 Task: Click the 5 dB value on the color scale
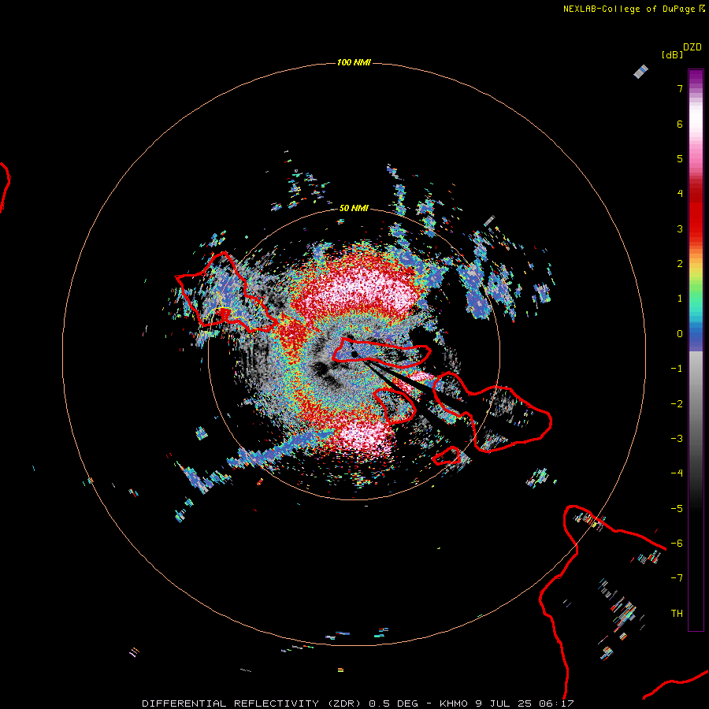tap(680, 158)
